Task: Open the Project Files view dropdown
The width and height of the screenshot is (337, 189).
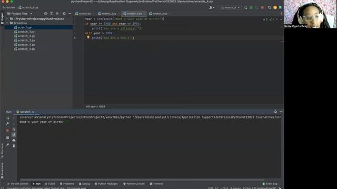Action: click(x=19, y=14)
